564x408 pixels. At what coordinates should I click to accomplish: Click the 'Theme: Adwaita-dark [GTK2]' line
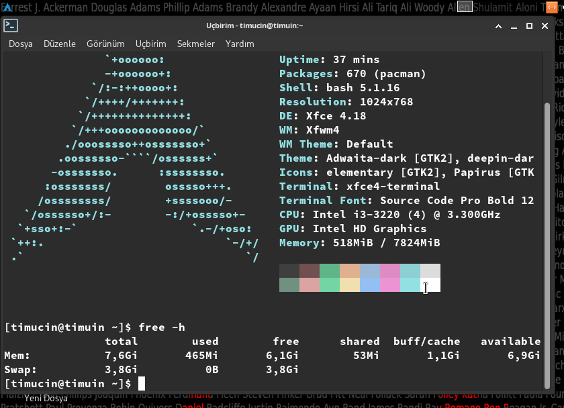406,158
